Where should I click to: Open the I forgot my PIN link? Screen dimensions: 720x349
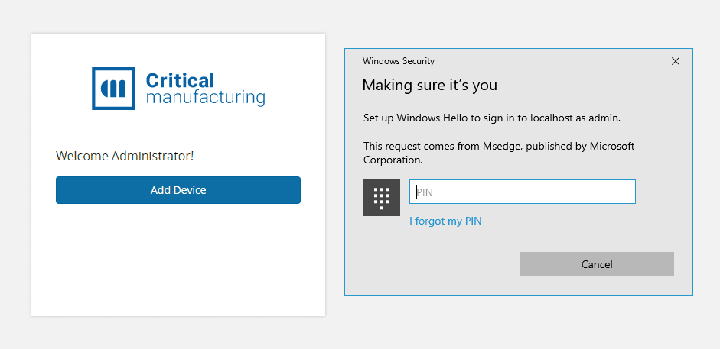click(x=445, y=221)
